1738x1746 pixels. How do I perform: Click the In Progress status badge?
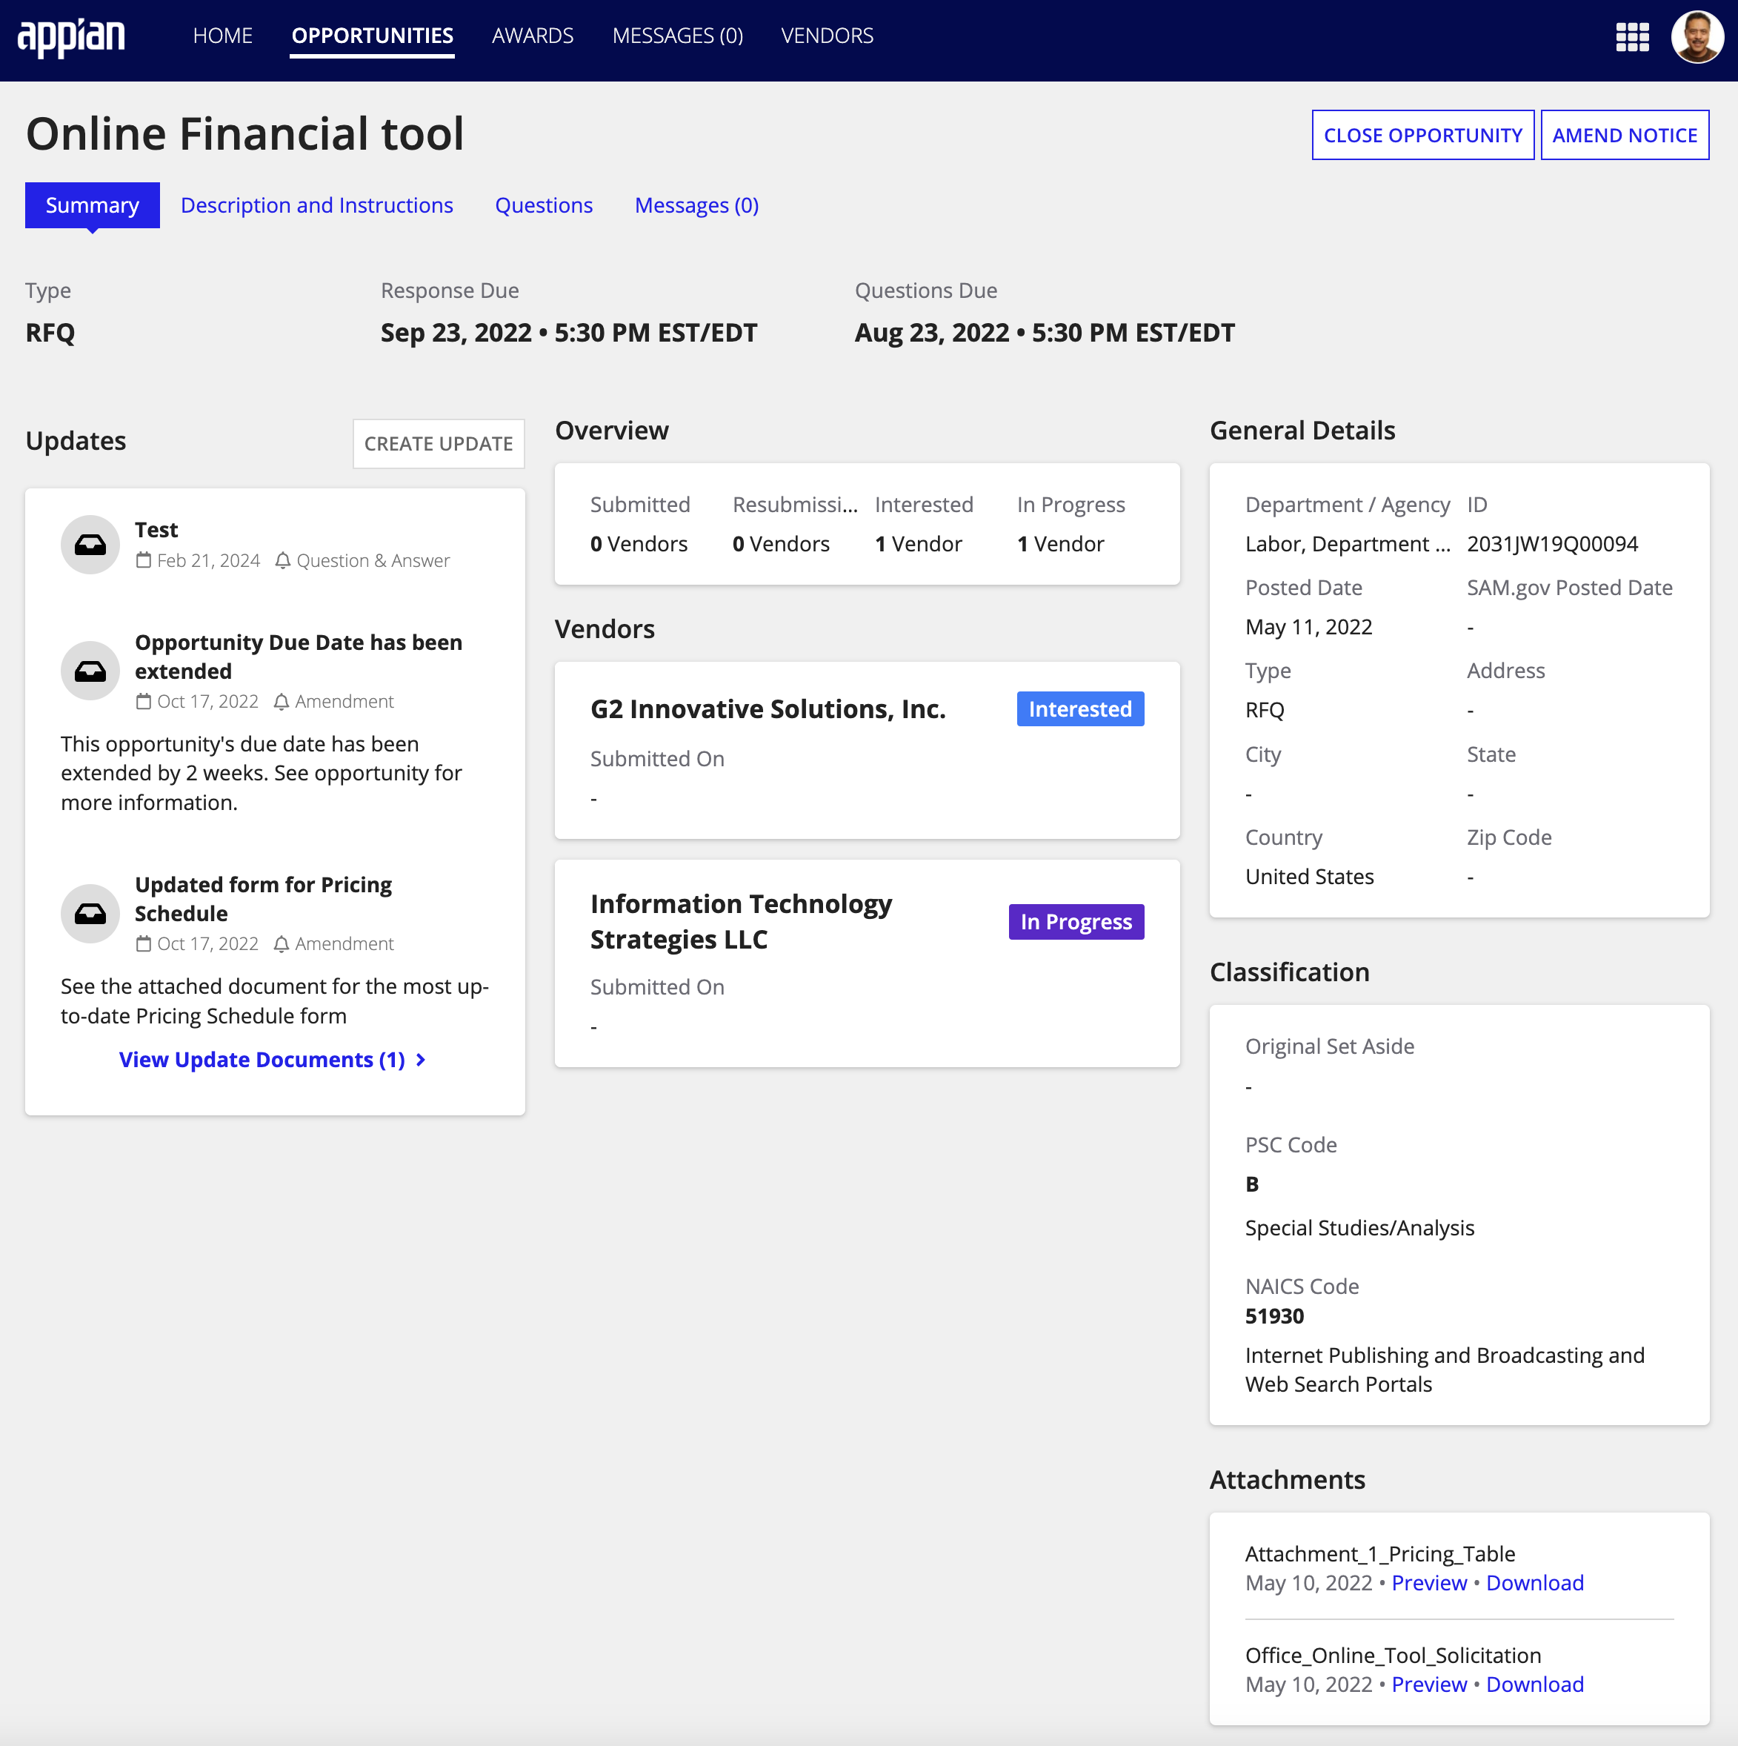(1076, 922)
